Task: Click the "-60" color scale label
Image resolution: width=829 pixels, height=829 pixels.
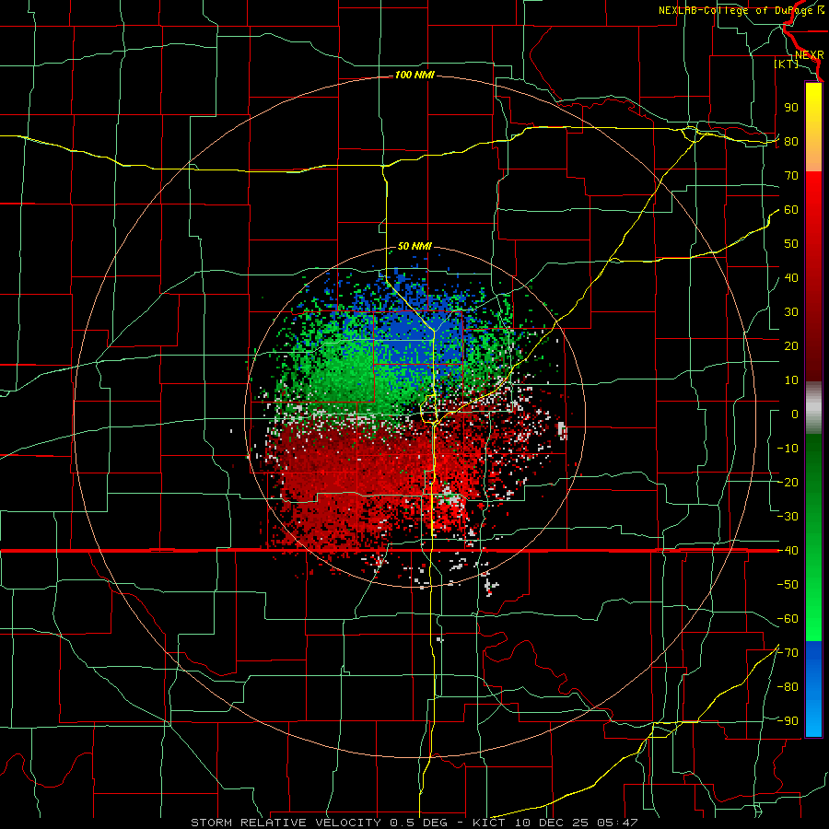Action: pos(788,619)
